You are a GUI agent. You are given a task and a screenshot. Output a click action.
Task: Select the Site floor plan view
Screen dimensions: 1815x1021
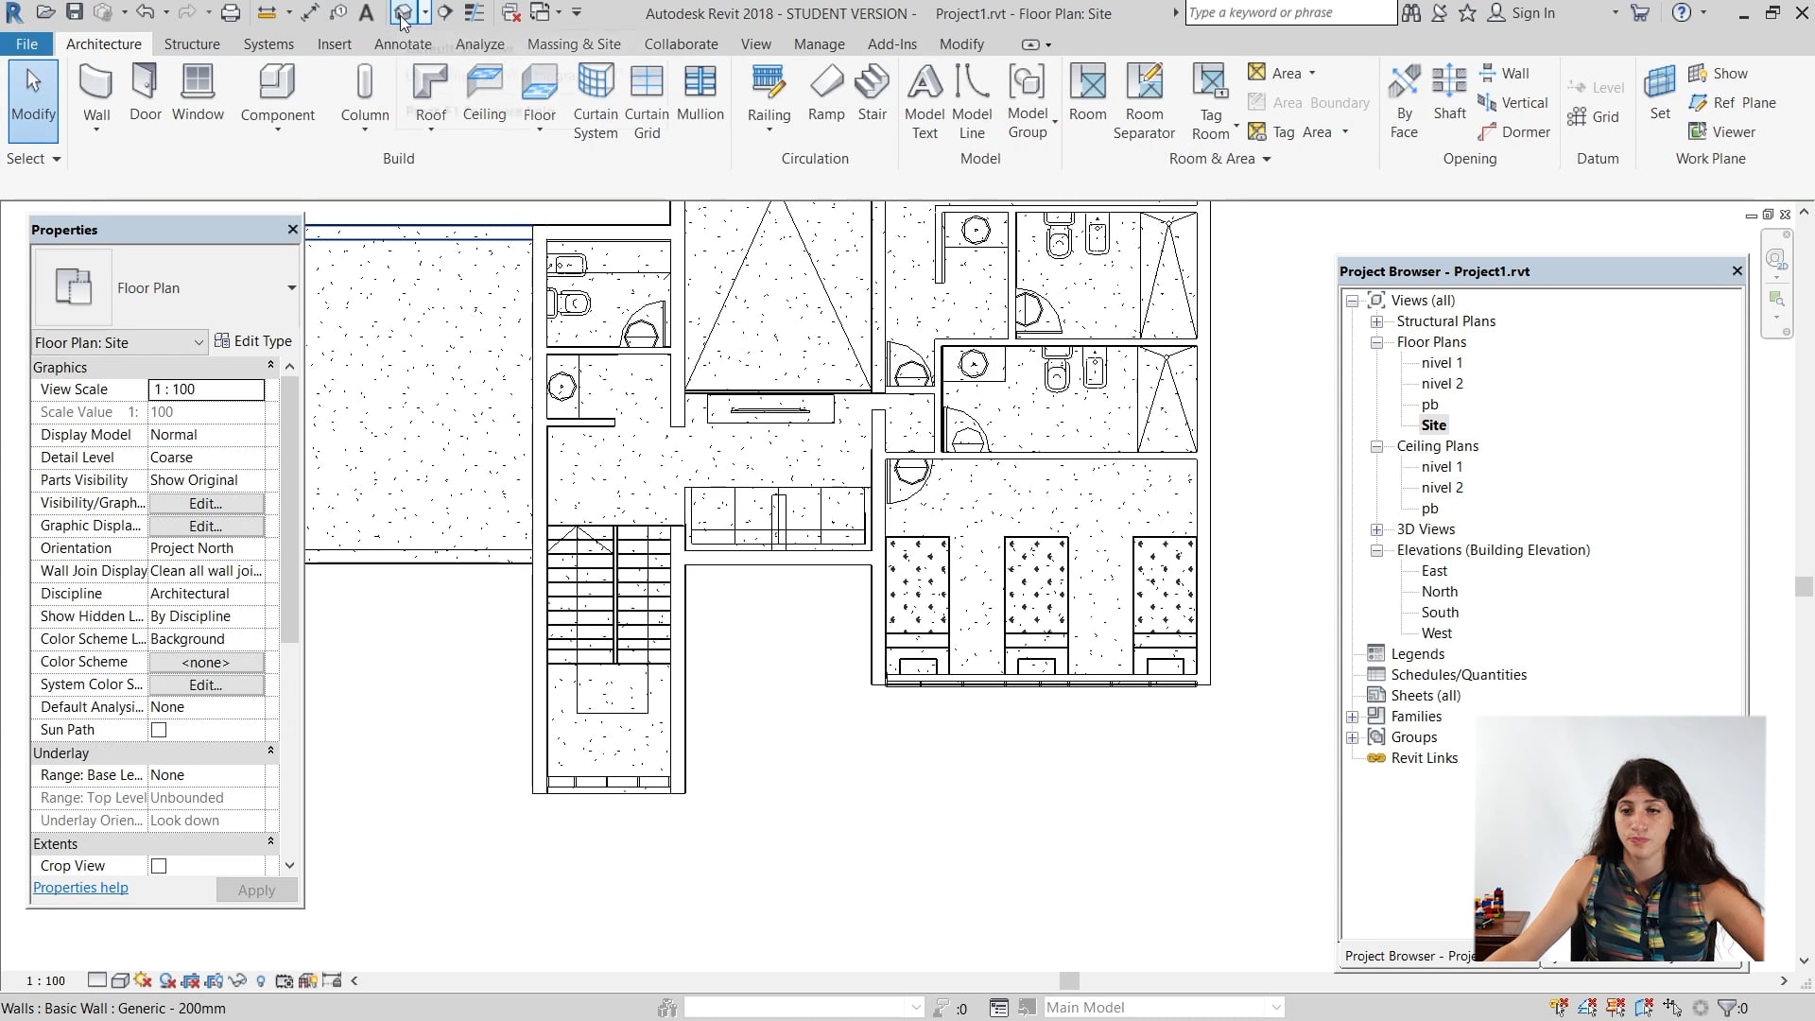click(1433, 424)
